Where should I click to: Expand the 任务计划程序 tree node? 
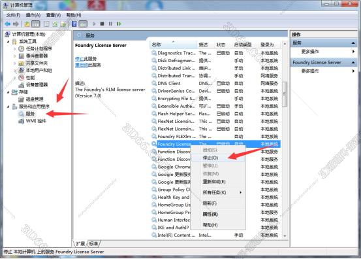tap(15, 48)
